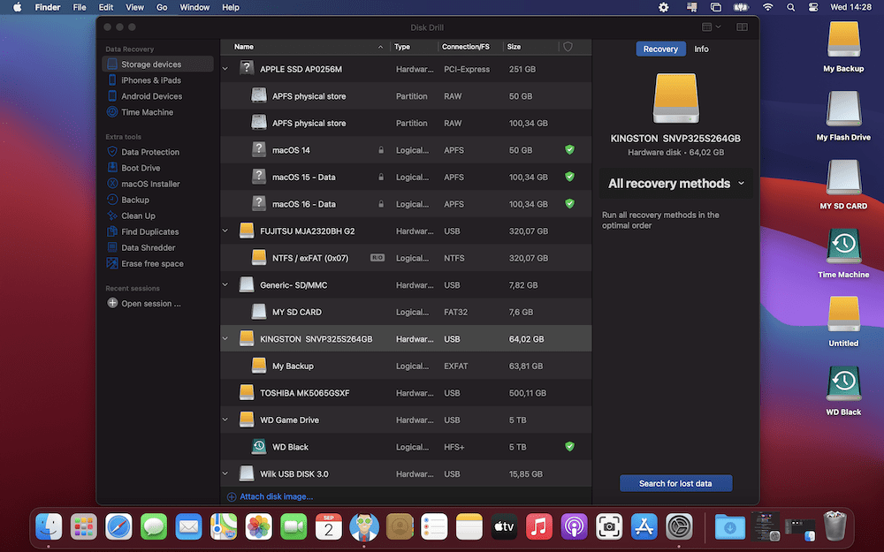Select My Flash Drive desktop icon
Image resolution: width=884 pixels, height=552 pixels.
click(843, 116)
